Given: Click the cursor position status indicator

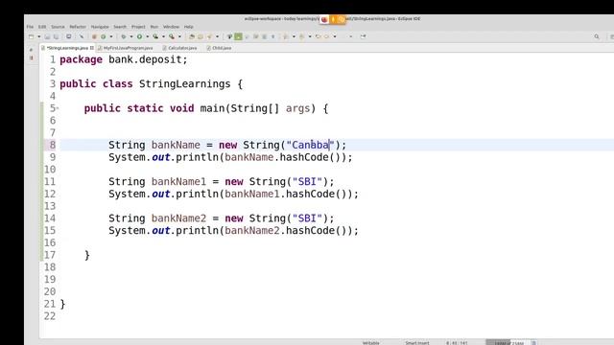Looking at the screenshot, I should click(x=457, y=343).
